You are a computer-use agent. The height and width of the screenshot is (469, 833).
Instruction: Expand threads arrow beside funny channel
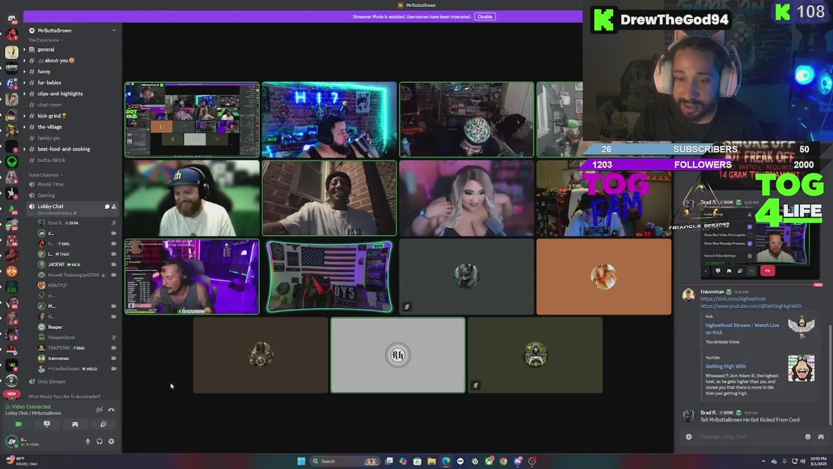pyautogui.click(x=25, y=72)
